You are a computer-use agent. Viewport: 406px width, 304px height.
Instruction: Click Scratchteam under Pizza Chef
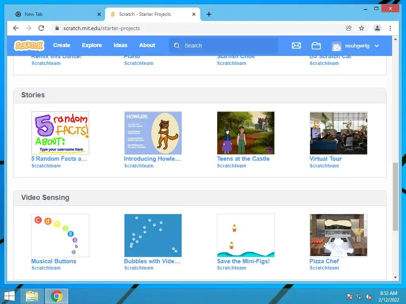pyautogui.click(x=324, y=268)
